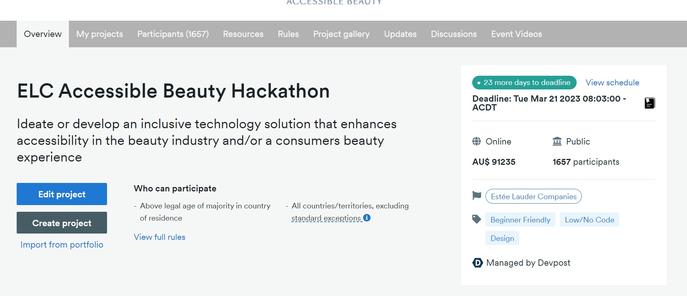Click the 1657 participants count
The width and height of the screenshot is (687, 296).
point(586,162)
